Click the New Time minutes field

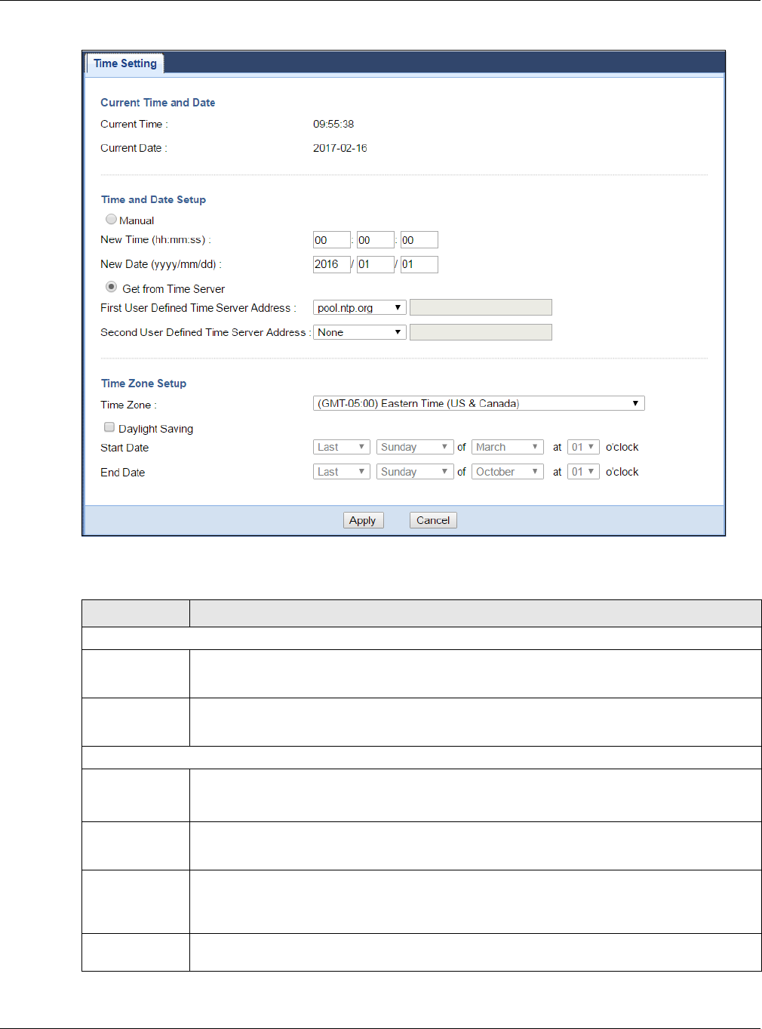tap(376, 240)
